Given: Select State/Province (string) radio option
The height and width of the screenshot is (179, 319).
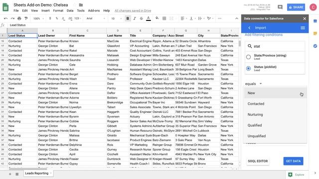Looking at the screenshot, I should coord(248,57).
